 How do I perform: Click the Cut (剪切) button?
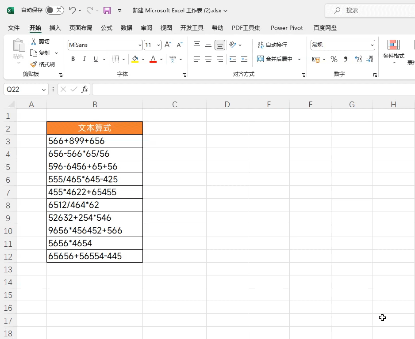coord(40,41)
